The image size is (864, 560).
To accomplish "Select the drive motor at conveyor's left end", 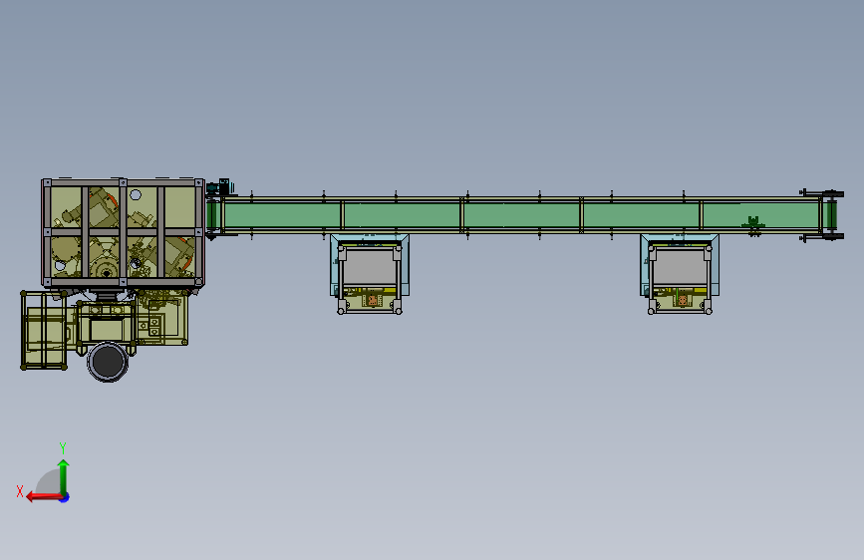I will click(219, 186).
